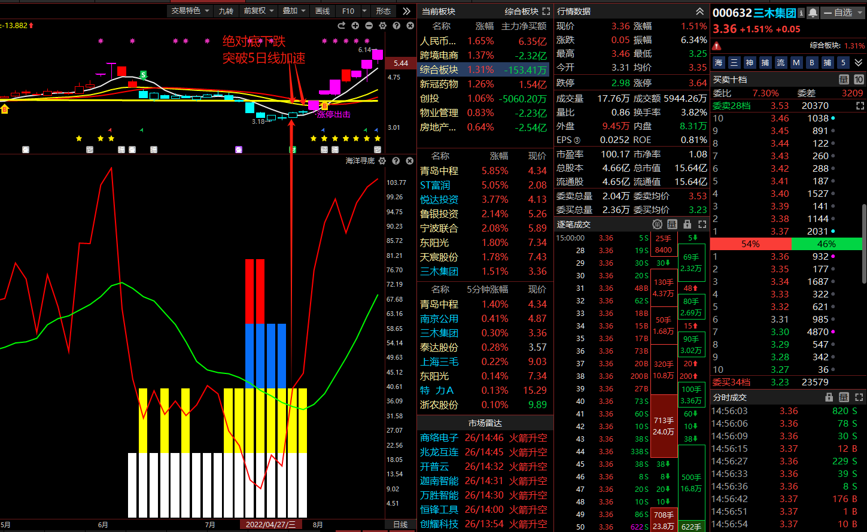The width and height of the screenshot is (867, 532).
Task: Click the 2022/04/27 date marker on time axis
Action: pos(271,525)
